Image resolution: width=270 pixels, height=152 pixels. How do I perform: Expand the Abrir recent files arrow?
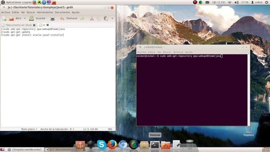pyautogui.click(x=25, y=19)
